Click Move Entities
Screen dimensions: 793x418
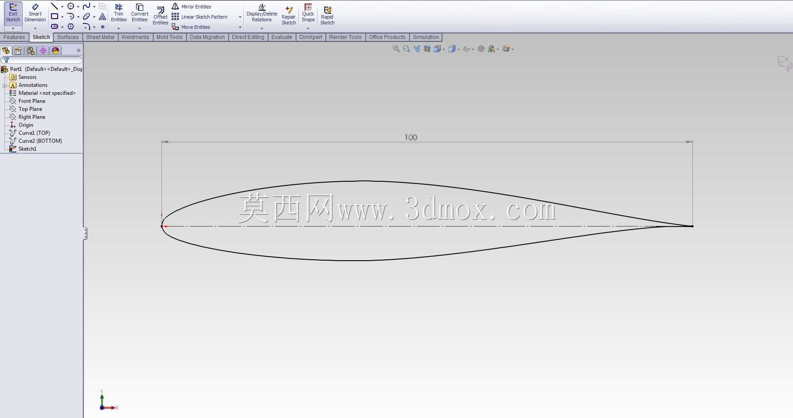pyautogui.click(x=191, y=27)
